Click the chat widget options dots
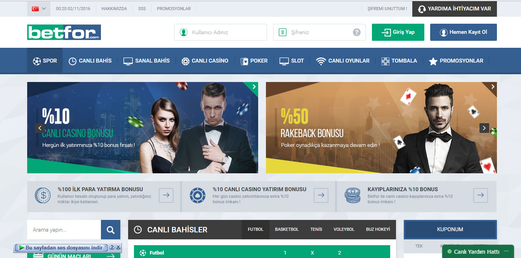 click(x=506, y=252)
